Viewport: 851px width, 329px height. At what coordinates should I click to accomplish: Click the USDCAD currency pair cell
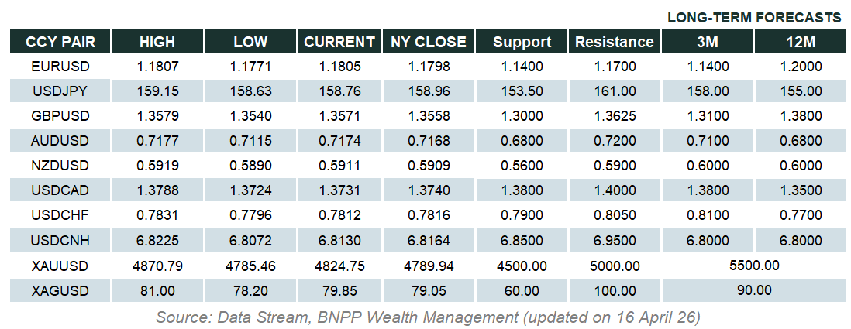coord(60,190)
